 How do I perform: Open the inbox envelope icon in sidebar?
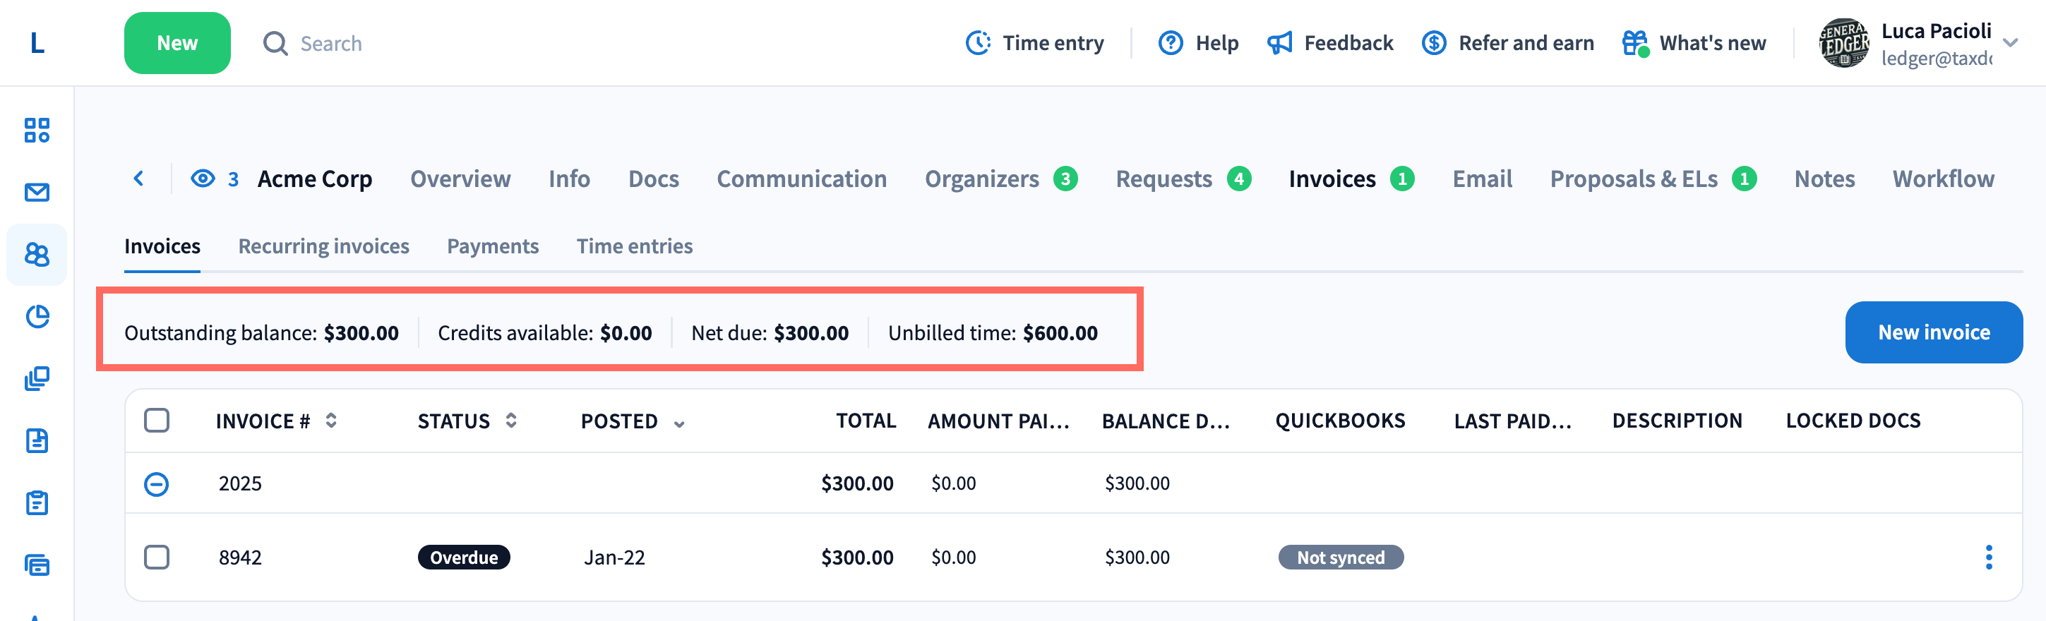(x=37, y=192)
